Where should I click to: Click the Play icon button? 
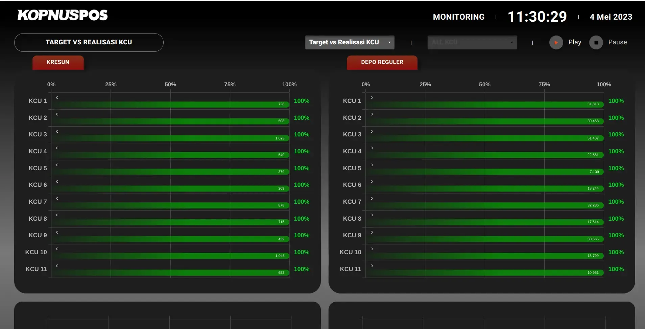tap(556, 43)
